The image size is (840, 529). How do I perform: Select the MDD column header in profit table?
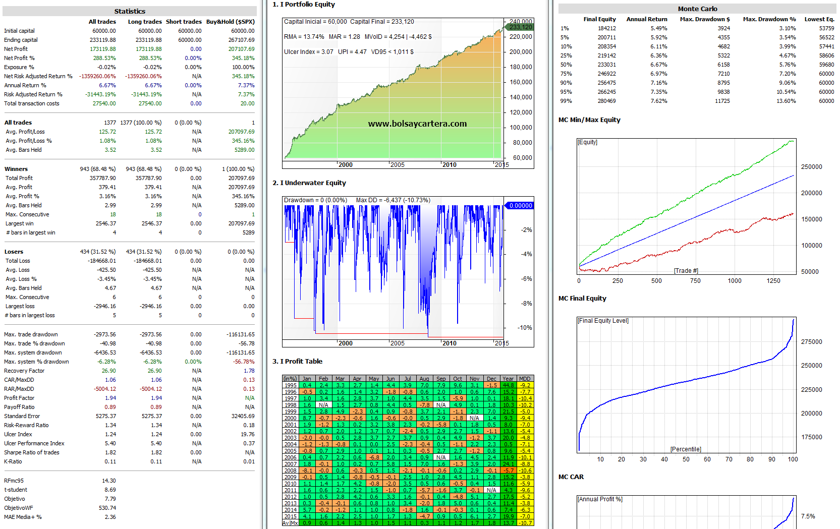[525, 379]
